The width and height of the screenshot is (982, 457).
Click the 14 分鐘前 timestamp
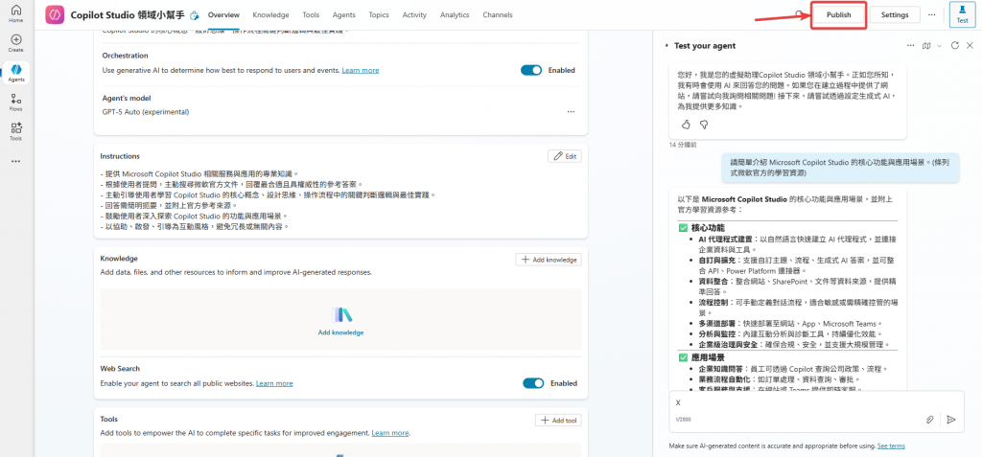pyautogui.click(x=682, y=145)
